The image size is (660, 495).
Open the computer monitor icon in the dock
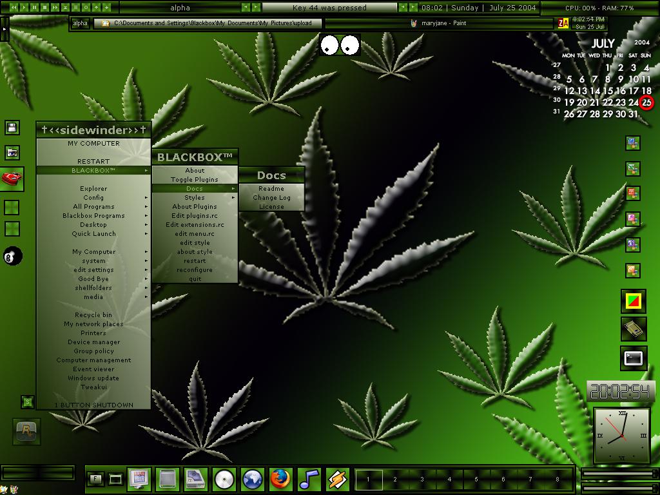pyautogui.click(x=139, y=479)
